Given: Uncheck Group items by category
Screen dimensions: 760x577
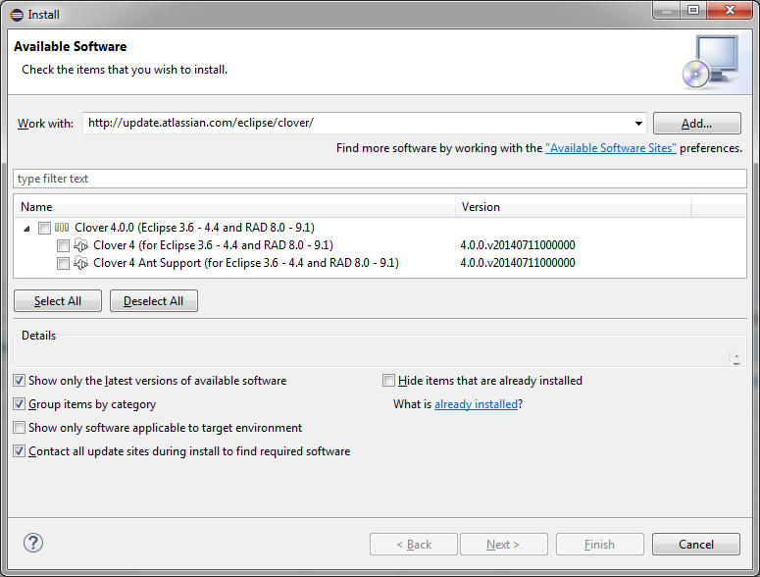Looking at the screenshot, I should pyautogui.click(x=20, y=404).
